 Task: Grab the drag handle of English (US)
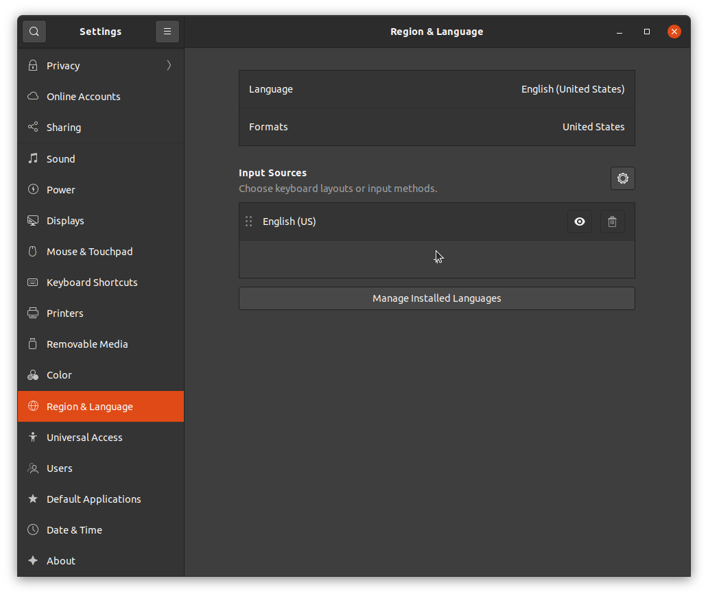coord(249,222)
